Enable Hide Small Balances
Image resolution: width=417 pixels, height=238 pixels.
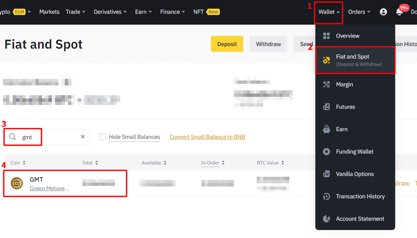pos(103,137)
